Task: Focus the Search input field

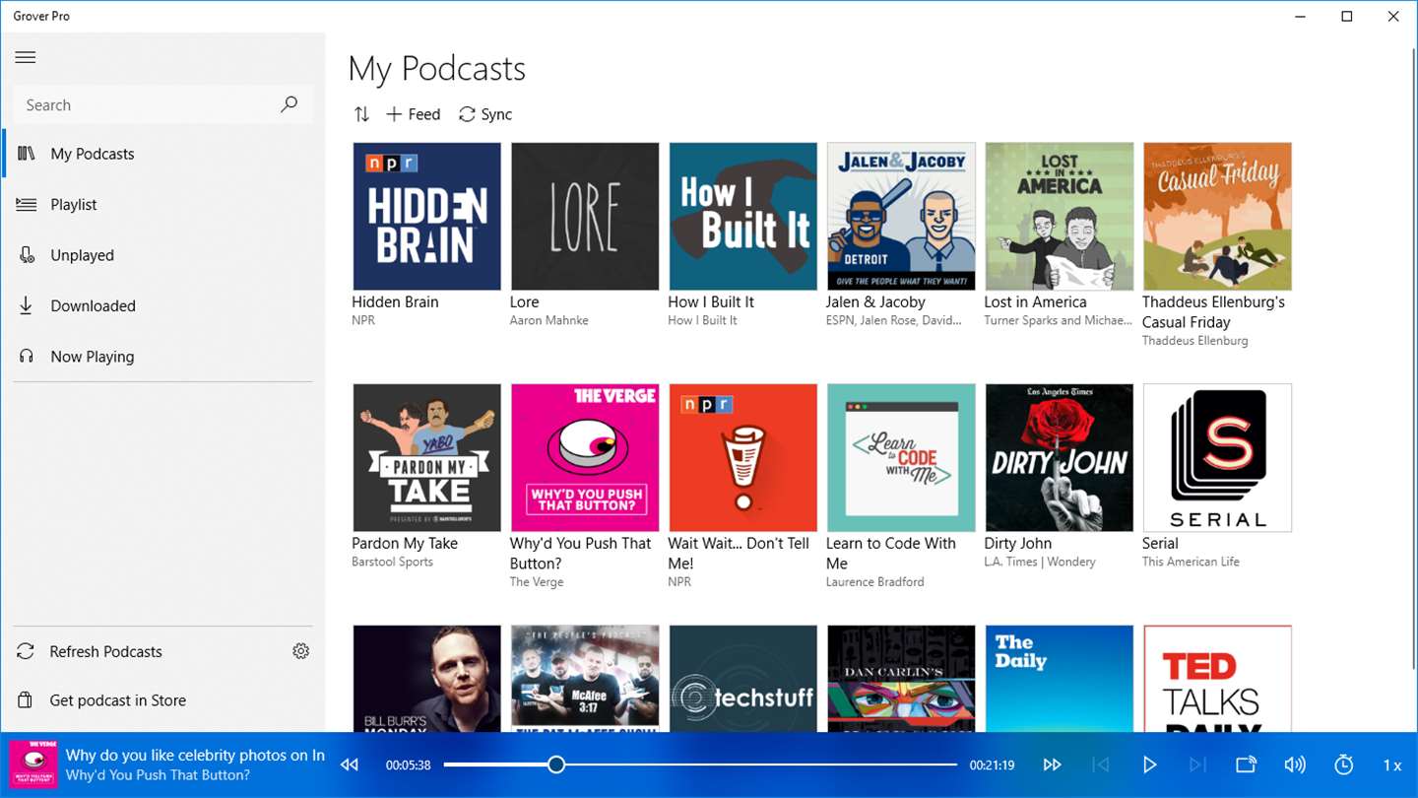Action: click(163, 104)
